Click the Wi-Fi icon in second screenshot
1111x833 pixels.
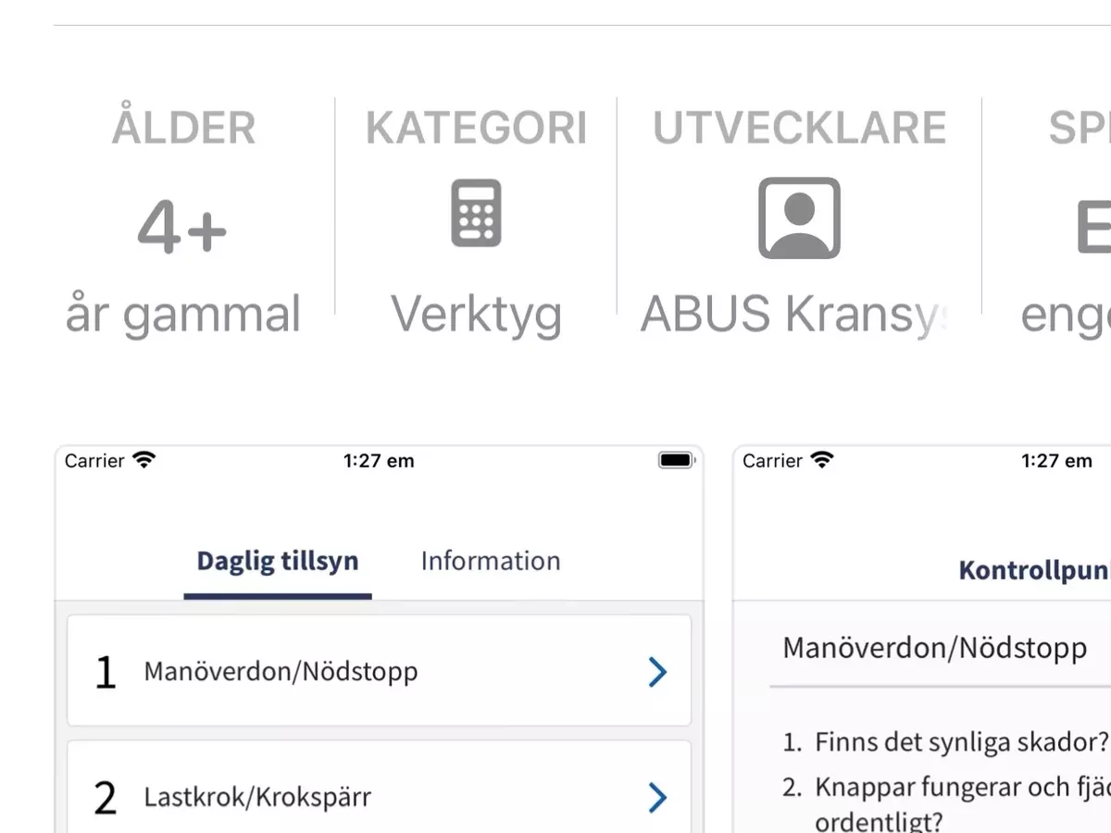coord(821,460)
